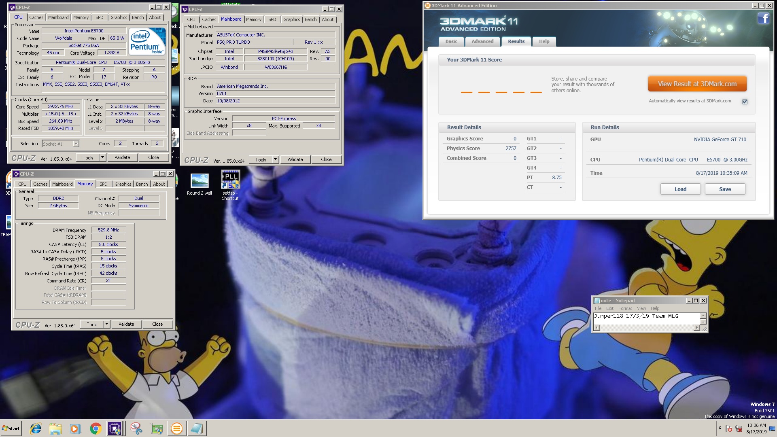Click the Facebook icon in 3DMark 11
Viewport: 777px width, 437px height.
[763, 18]
